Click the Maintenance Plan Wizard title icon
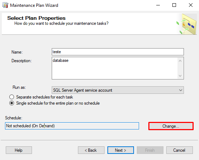This screenshot has height=160, width=199. [x=5, y=5]
